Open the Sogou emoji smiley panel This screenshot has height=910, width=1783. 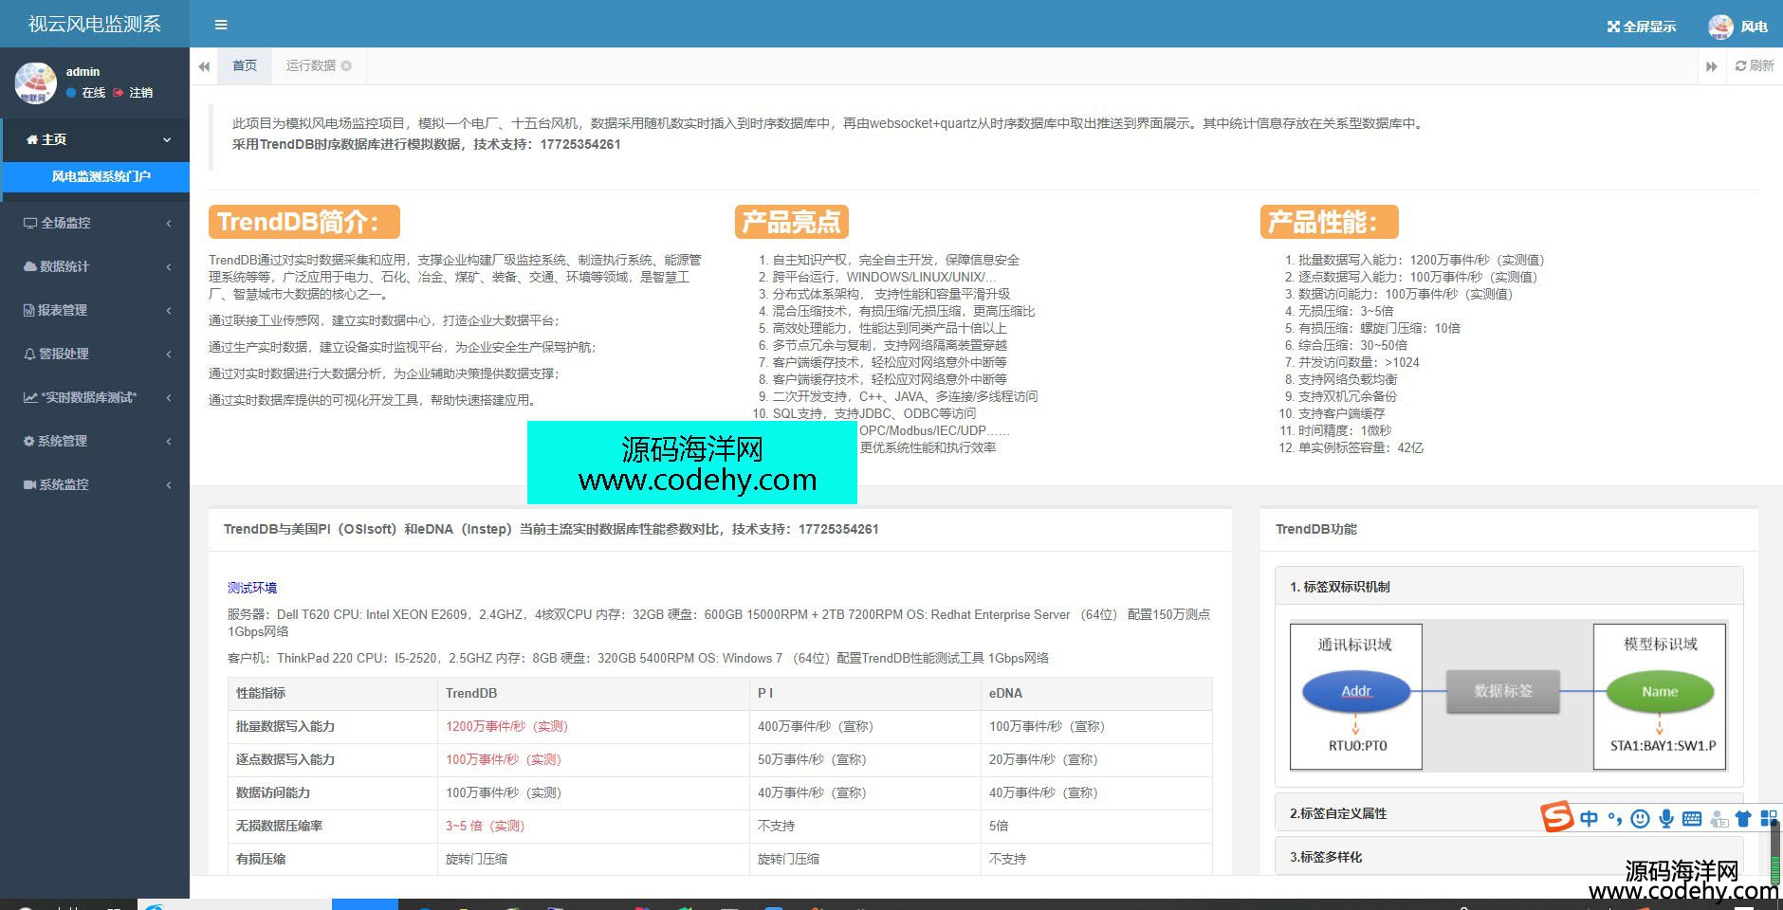click(x=1640, y=819)
